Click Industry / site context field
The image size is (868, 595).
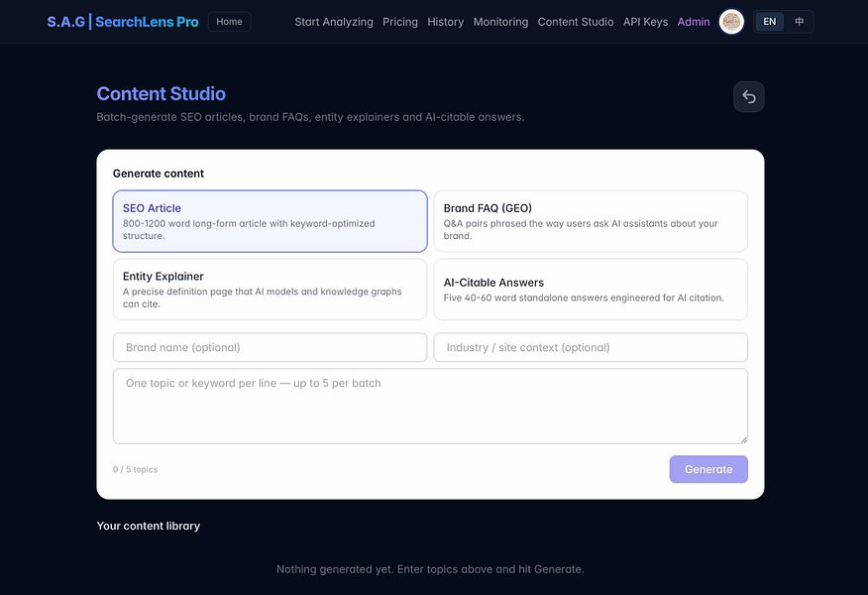coord(591,347)
